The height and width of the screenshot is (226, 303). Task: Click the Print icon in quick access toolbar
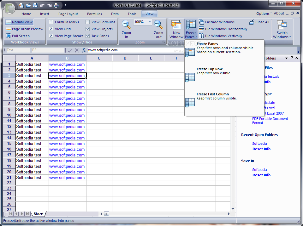tap(56, 5)
